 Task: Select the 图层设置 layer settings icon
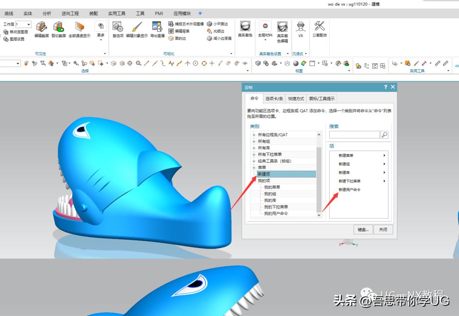pyautogui.click(x=6, y=39)
